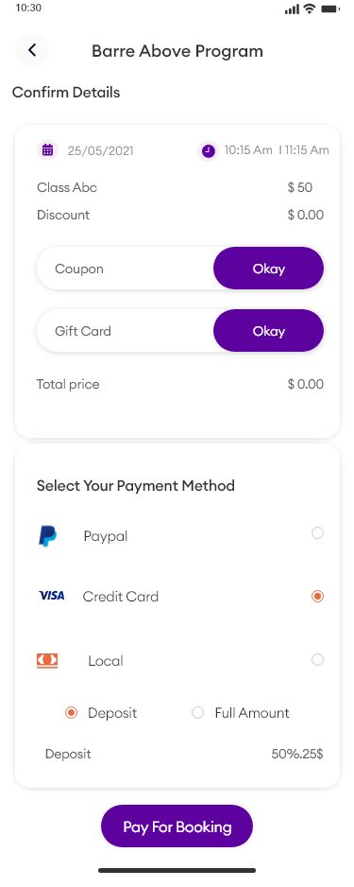Tap the PayPal logo icon

(47, 536)
